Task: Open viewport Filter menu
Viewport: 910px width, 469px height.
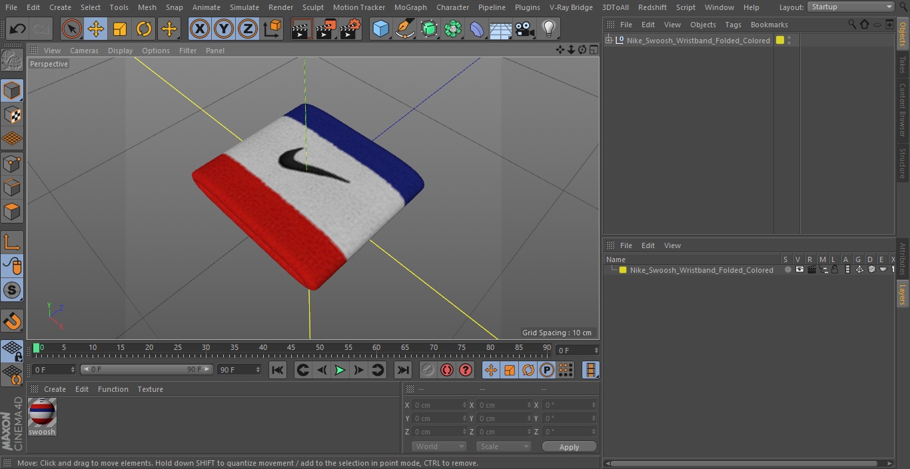Action: point(188,51)
